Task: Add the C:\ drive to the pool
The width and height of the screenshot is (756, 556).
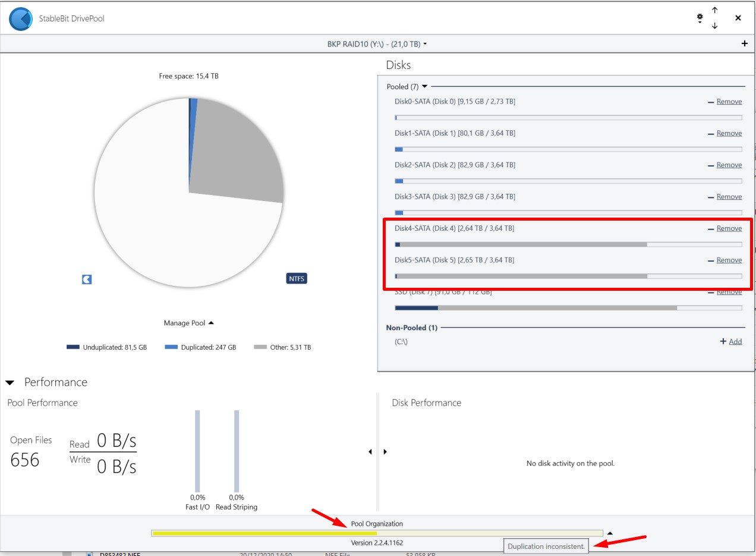Action: (x=735, y=341)
